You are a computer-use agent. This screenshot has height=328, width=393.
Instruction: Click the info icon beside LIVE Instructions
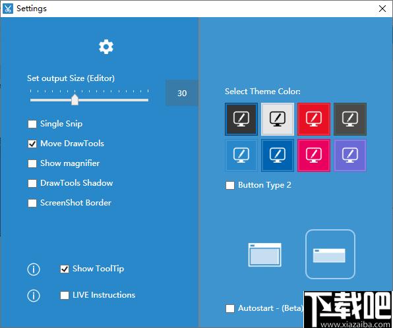[x=34, y=296]
